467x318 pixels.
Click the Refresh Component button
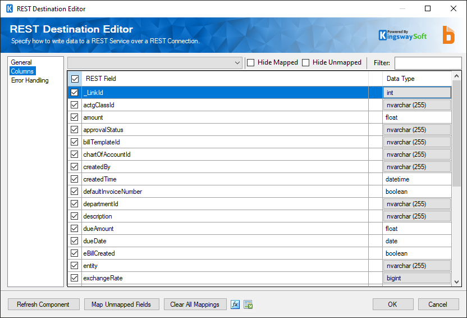tap(43, 305)
